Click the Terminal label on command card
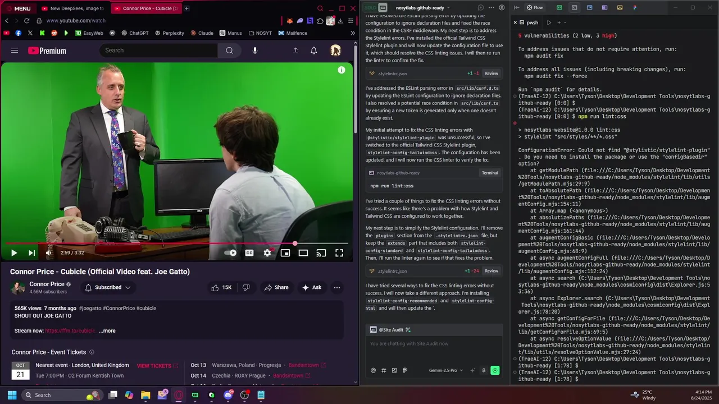 [x=490, y=173]
